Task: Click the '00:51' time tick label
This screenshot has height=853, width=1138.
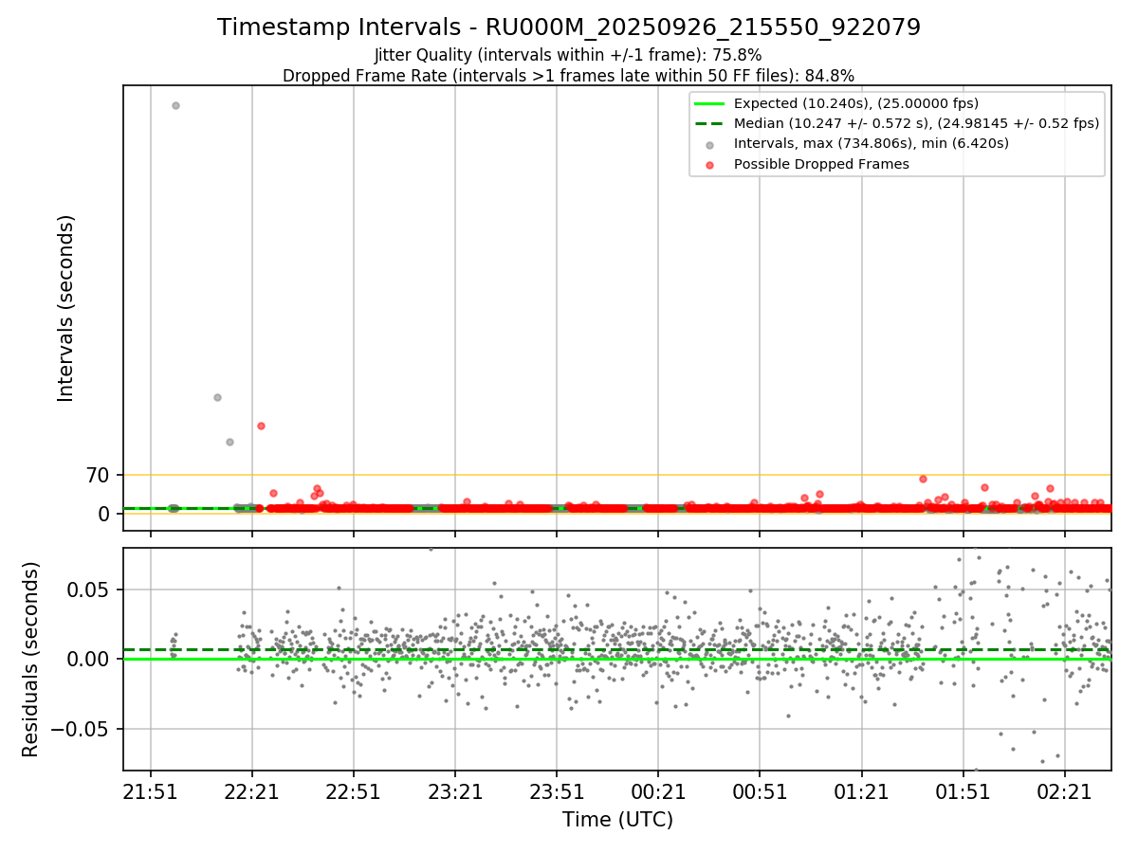Action: pos(760,791)
